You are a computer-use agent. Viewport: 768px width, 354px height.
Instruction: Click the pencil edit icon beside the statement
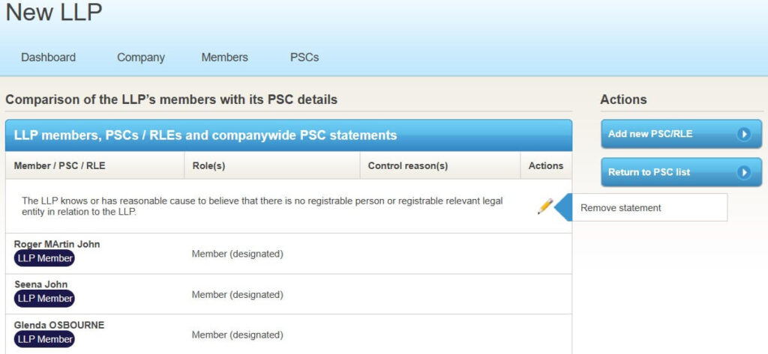[x=545, y=207]
